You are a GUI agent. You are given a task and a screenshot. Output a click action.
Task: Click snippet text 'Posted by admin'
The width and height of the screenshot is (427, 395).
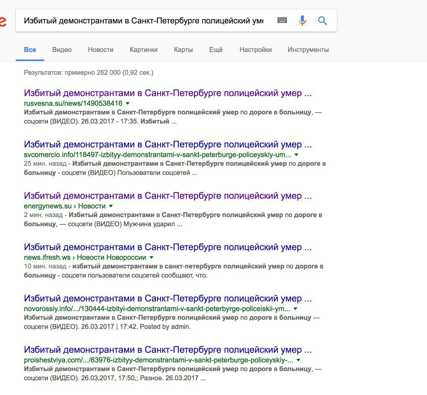point(165,327)
